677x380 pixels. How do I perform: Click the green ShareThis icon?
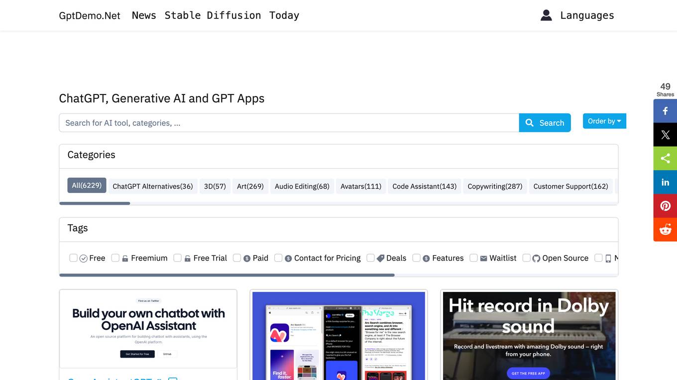click(x=665, y=158)
